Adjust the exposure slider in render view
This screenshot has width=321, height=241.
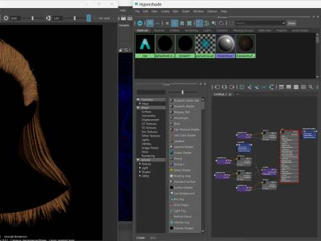(33, 18)
